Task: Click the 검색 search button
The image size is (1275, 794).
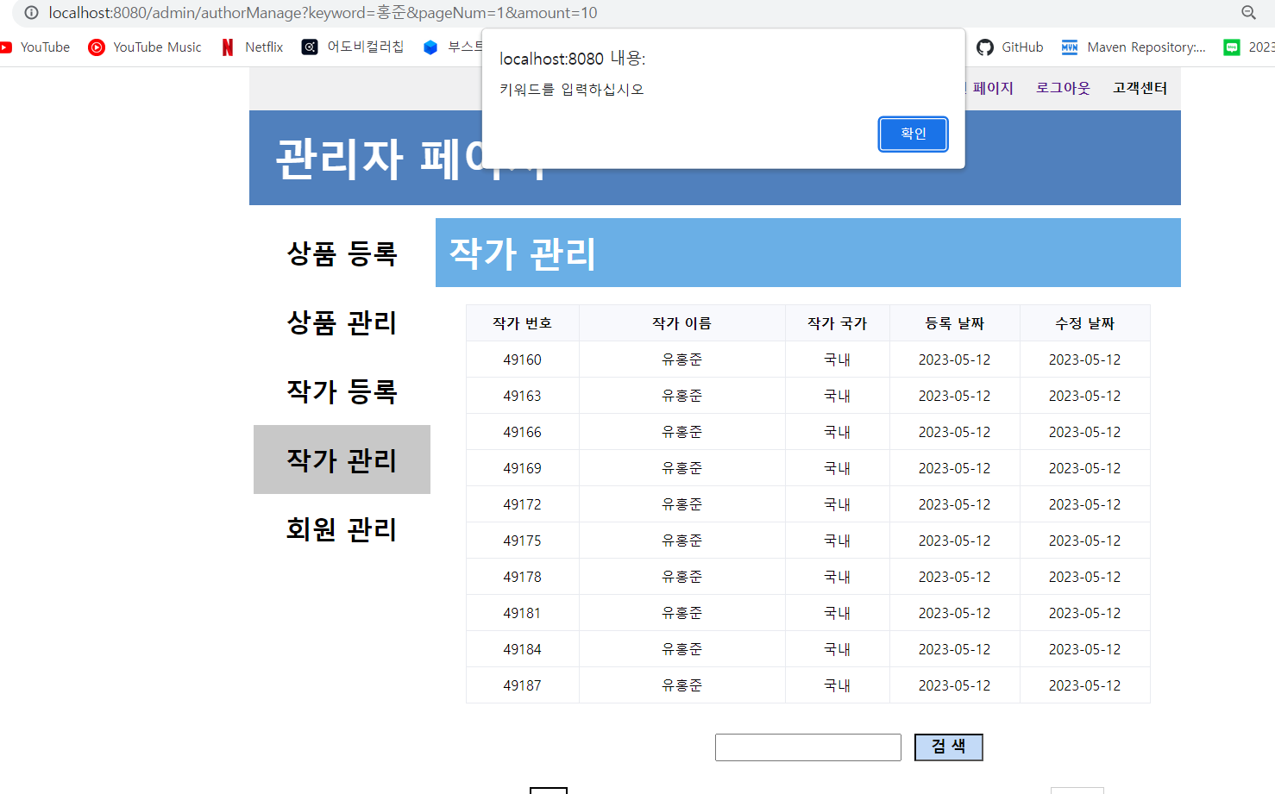Action: pyautogui.click(x=948, y=747)
